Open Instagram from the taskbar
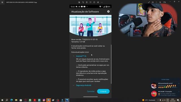This screenshot has height=102, width=181. click(x=44, y=100)
